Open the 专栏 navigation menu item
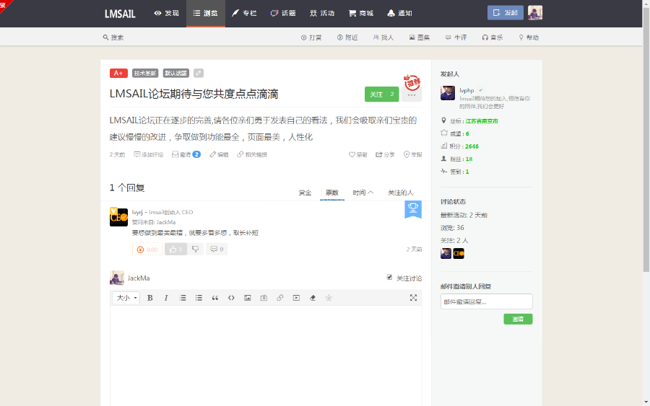This screenshot has width=650, height=406. pos(244,13)
